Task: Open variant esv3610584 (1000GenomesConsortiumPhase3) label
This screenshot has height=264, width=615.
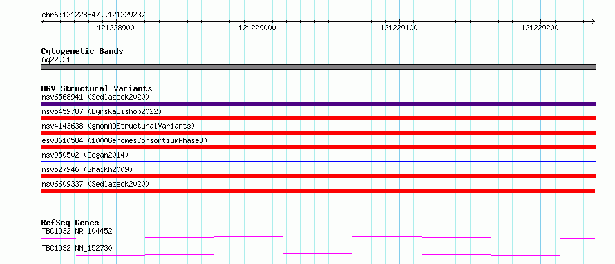Action: 124,140
